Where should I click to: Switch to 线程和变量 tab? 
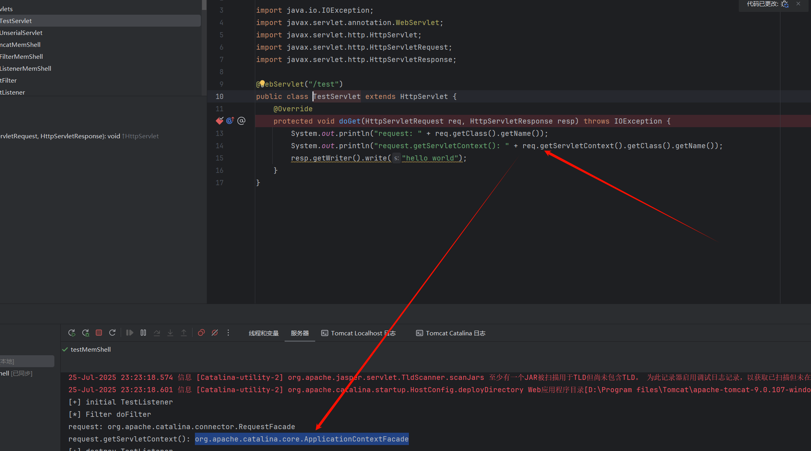[x=264, y=333]
